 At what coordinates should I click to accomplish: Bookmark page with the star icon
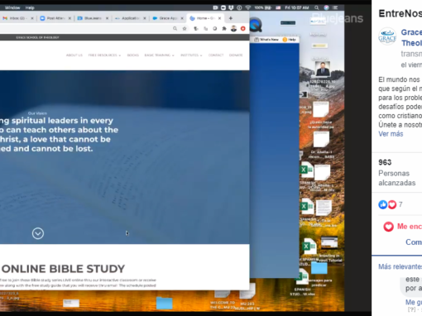(185, 28)
